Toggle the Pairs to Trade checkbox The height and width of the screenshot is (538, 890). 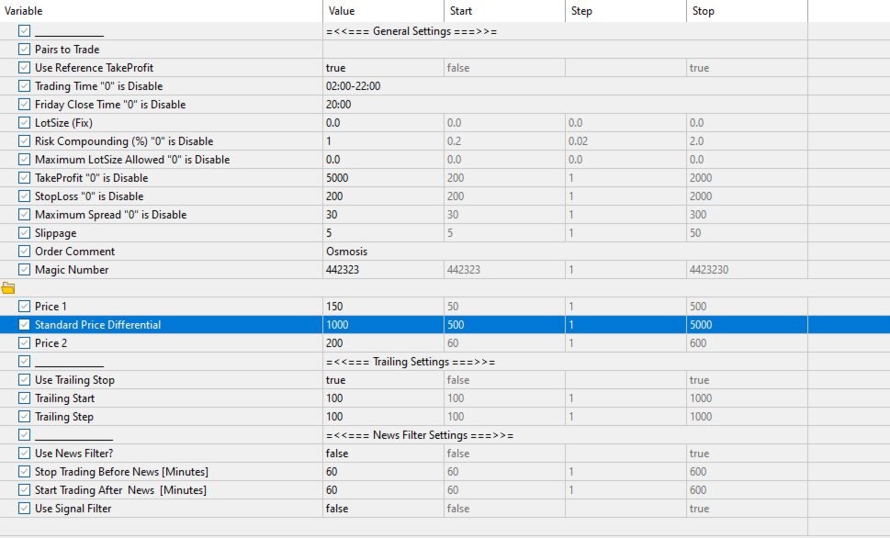24,50
